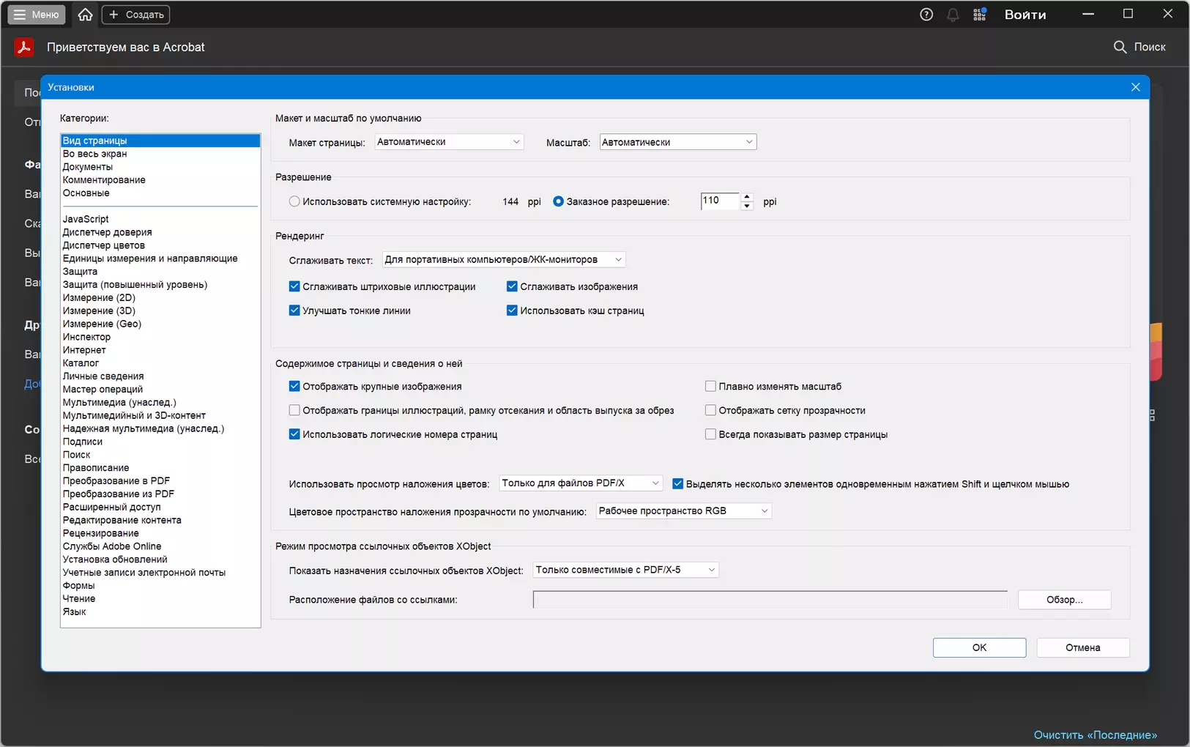
Task: Select the Комментирование category
Action: coord(160,180)
